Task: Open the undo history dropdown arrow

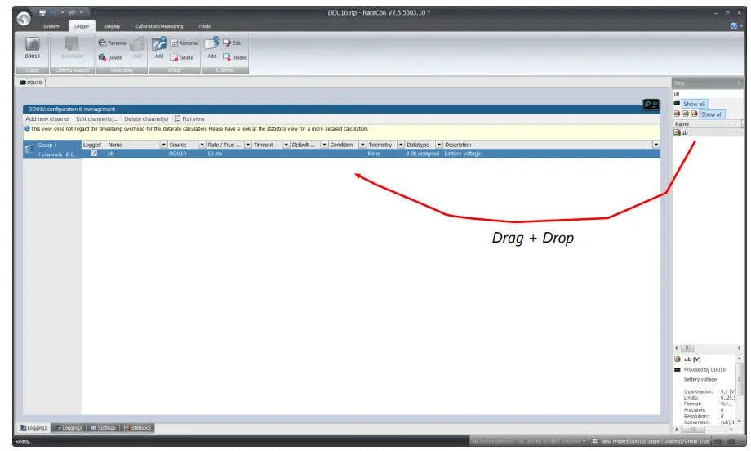Action: [62, 13]
